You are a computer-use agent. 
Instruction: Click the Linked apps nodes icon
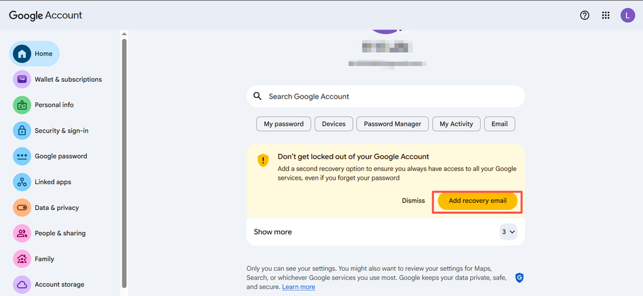click(x=22, y=182)
